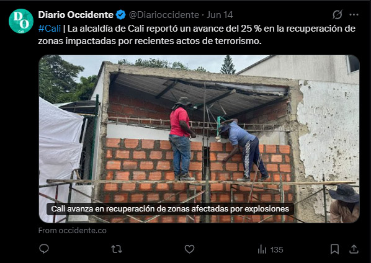
Task: Open the Jun 14 post timestamp
Action: pos(220,15)
